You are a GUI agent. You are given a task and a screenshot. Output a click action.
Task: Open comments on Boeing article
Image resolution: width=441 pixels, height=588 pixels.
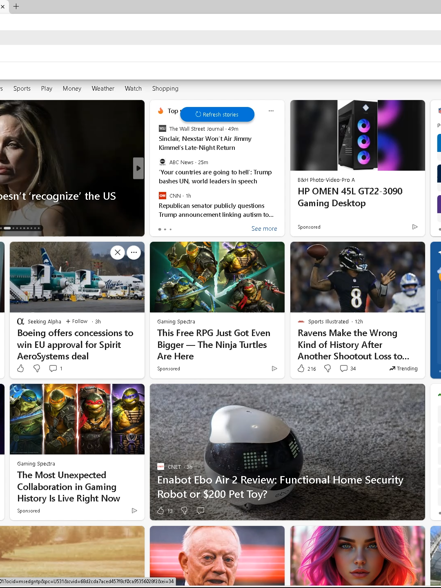[56, 368]
